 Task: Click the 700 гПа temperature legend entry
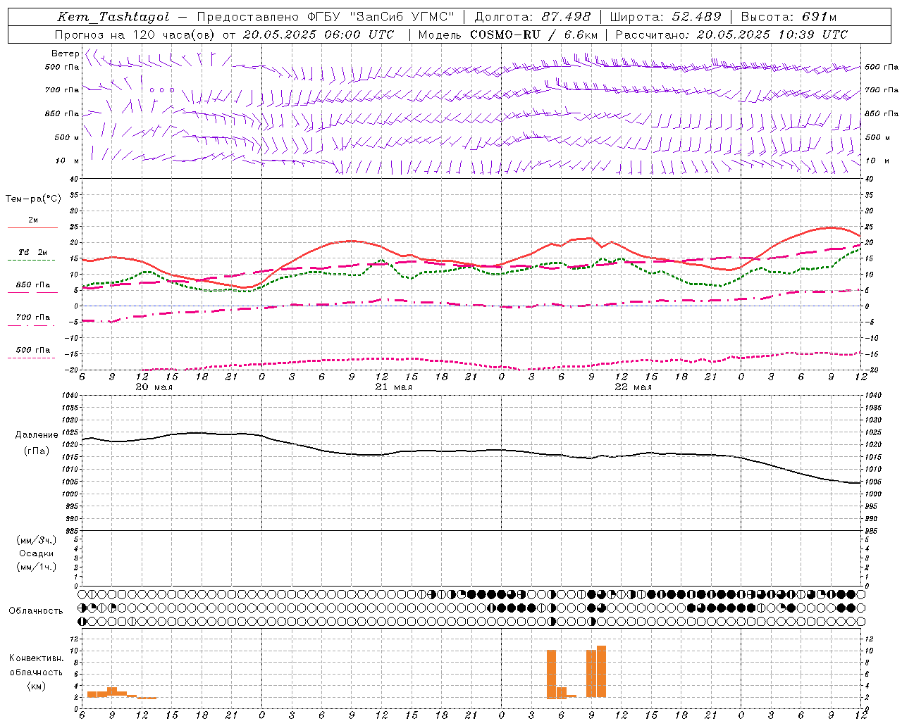(x=33, y=317)
